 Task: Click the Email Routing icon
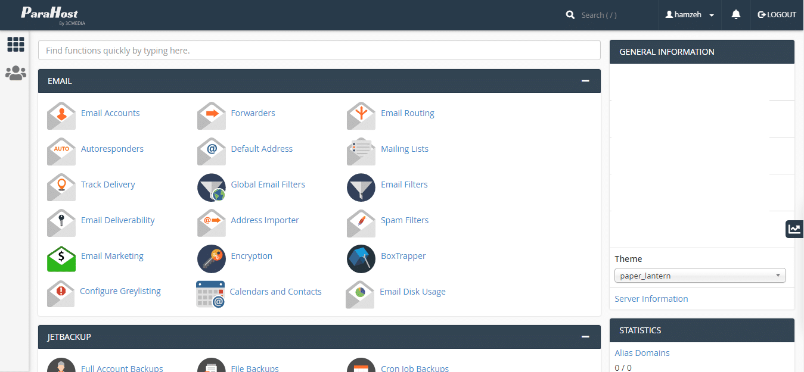pos(361,115)
